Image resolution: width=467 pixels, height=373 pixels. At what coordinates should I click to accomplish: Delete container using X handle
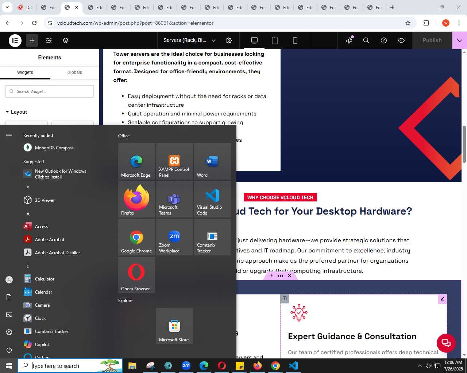tap(290, 276)
